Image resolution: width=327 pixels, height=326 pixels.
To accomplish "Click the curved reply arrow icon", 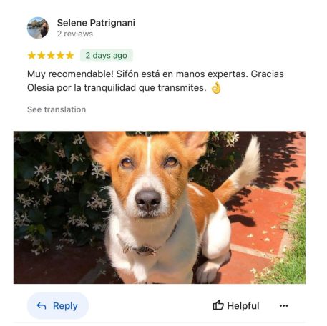I will 42,305.
